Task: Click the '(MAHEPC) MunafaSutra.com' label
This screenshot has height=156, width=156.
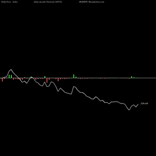Action: coord(91,2)
